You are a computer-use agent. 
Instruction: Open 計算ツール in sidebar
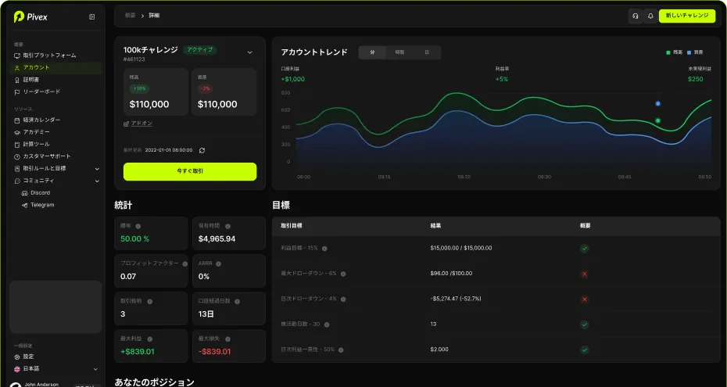click(56, 144)
